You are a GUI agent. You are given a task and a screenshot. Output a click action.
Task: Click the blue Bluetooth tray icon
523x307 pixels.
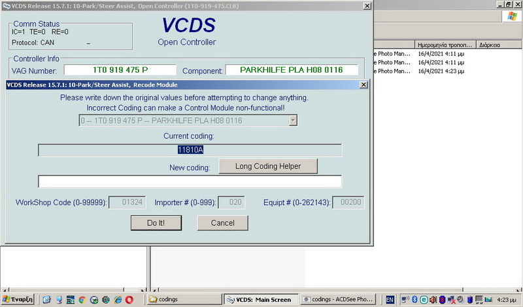tap(415, 300)
